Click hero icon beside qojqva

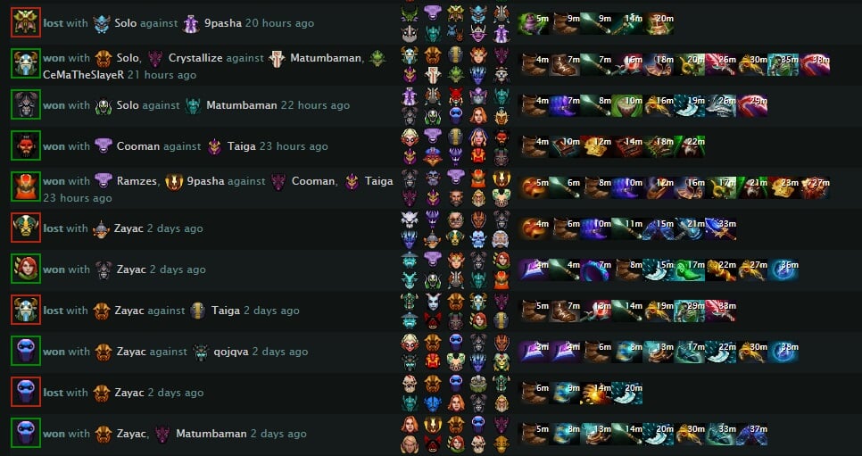tap(201, 352)
